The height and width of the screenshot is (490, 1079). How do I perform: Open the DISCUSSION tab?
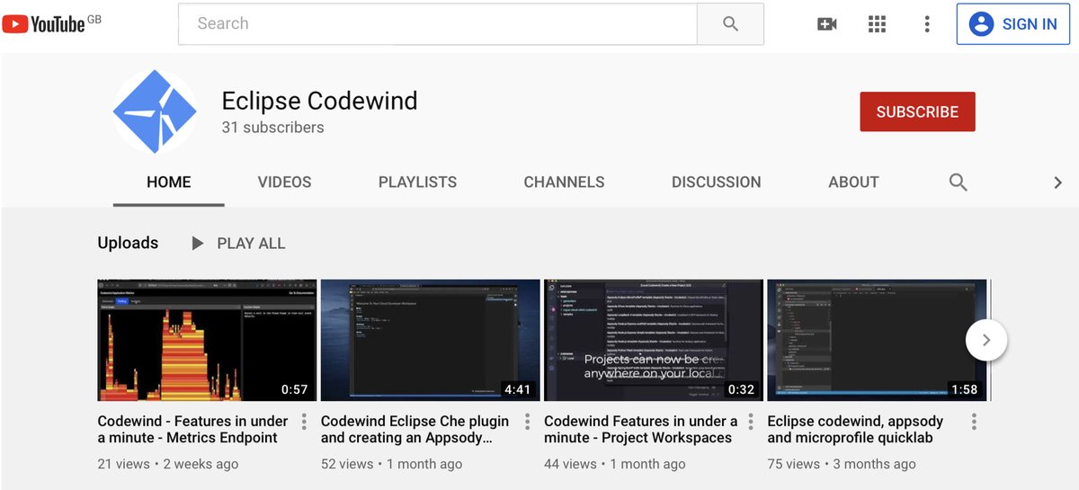716,183
